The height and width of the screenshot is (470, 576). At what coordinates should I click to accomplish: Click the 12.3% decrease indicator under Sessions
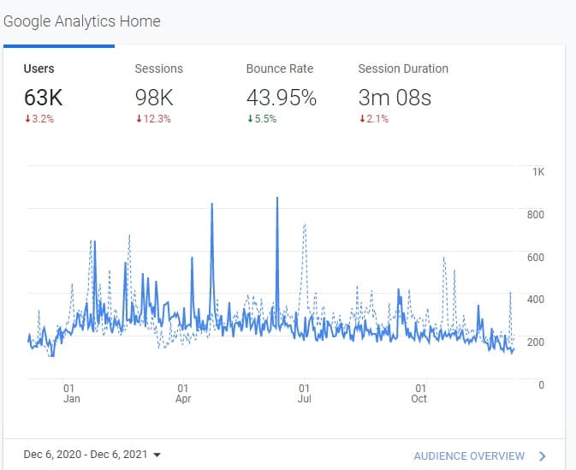153,119
